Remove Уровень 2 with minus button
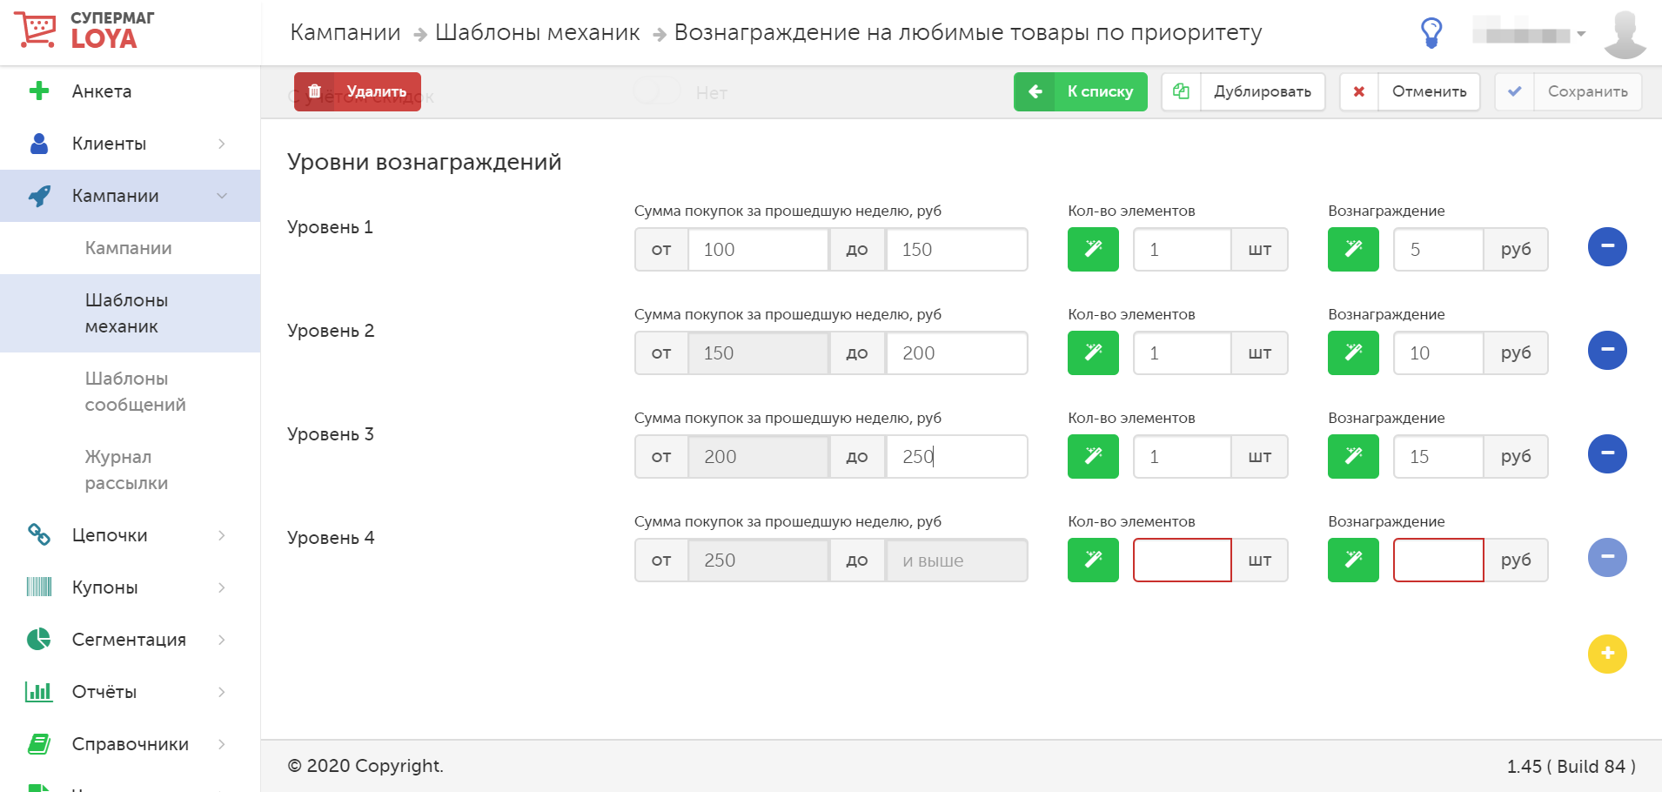 pyautogui.click(x=1607, y=350)
